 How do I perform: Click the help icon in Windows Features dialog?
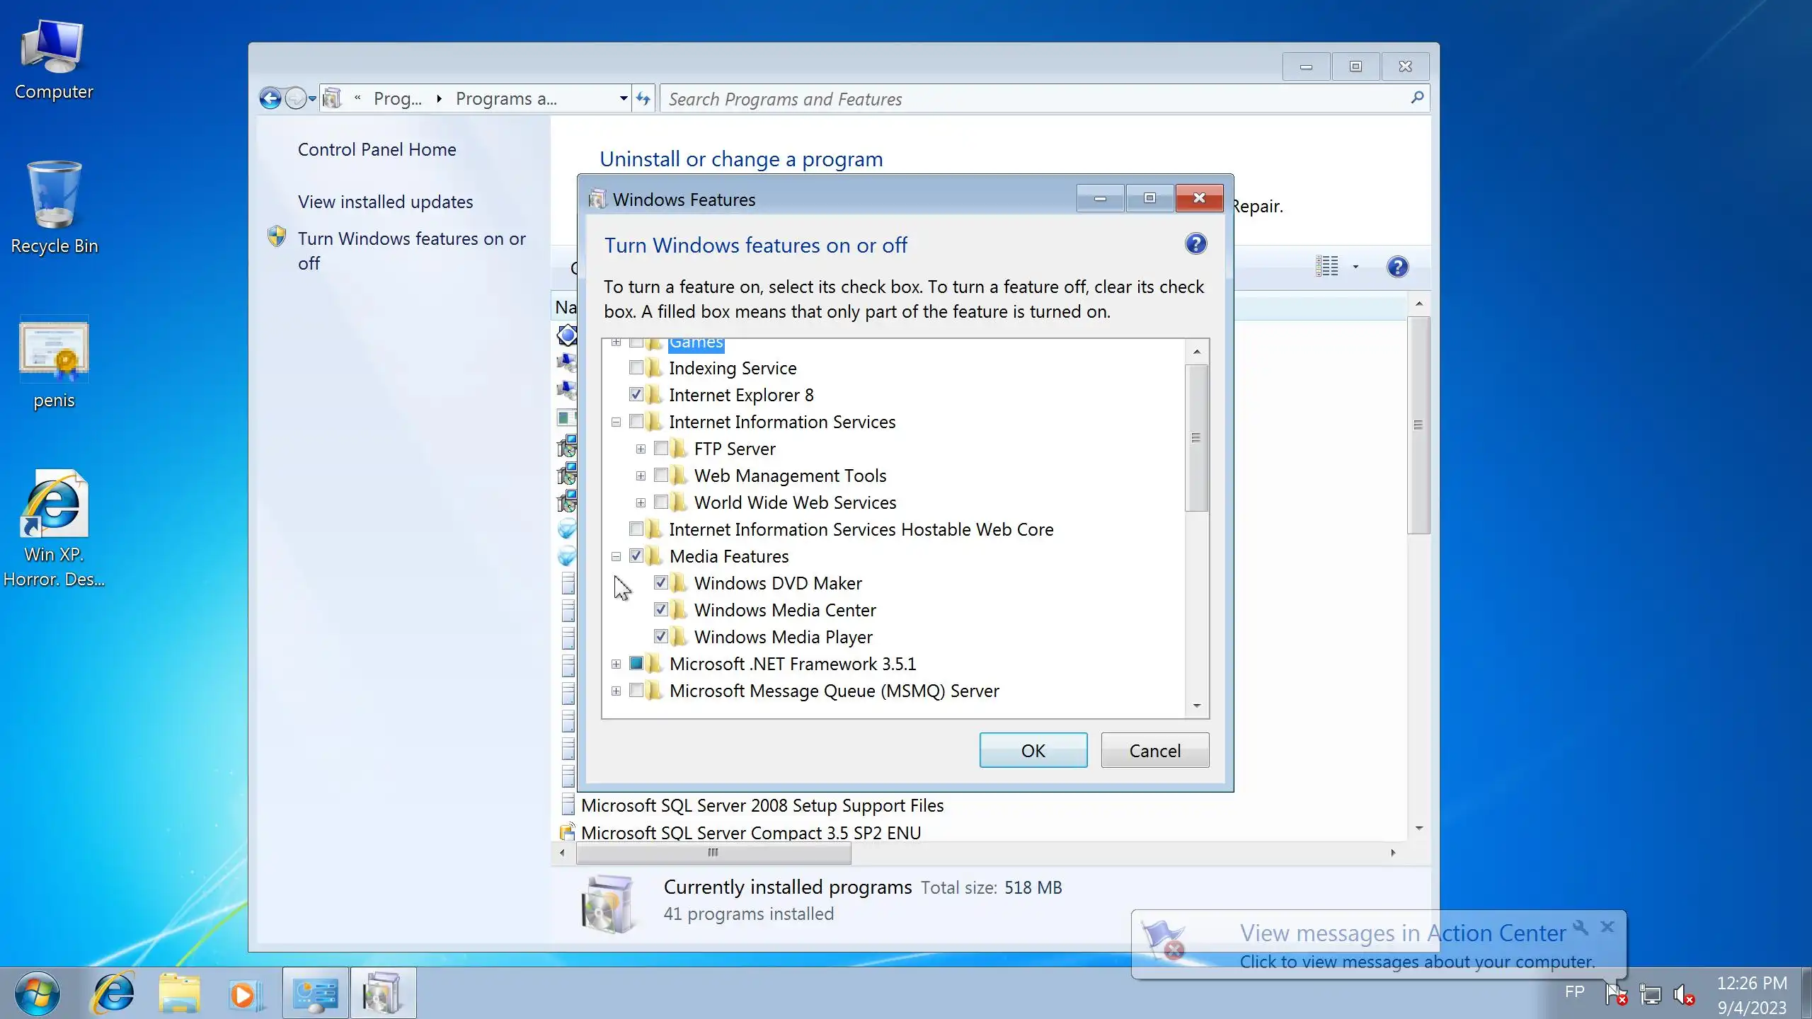pyautogui.click(x=1195, y=244)
